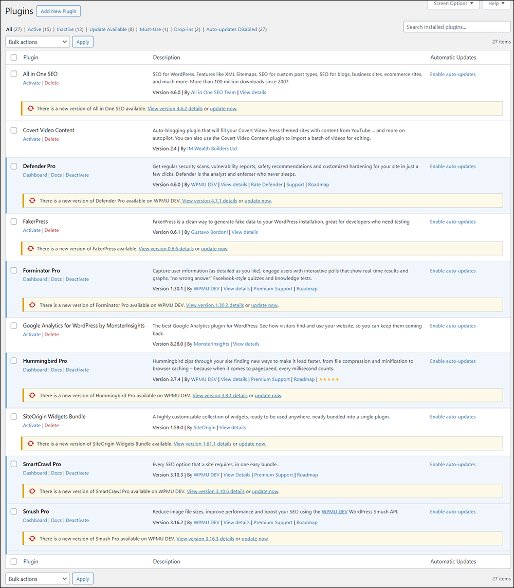
Task: Update Smush Pro now
Action: 254,539
